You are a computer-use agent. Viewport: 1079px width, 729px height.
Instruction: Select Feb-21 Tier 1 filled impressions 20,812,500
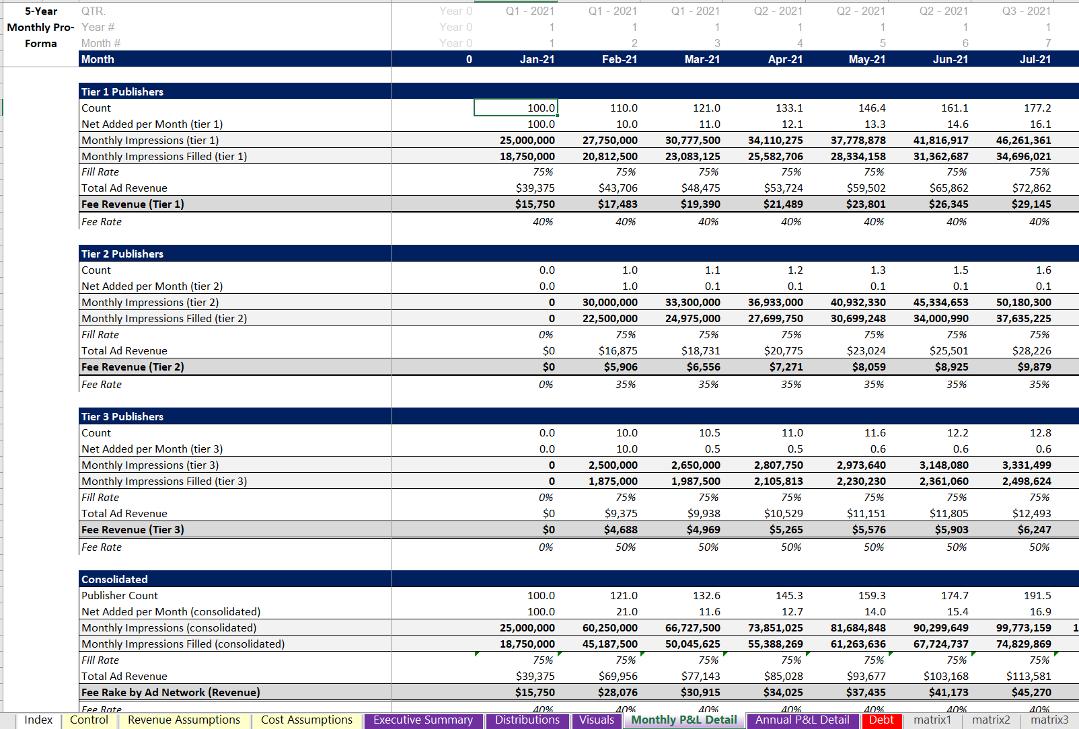(x=599, y=156)
